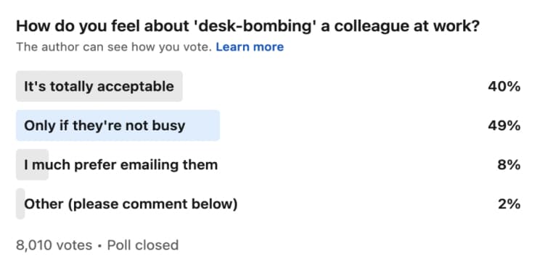The image size is (537, 270).
Task: Click the word 'desk-bombing' in the title
Action: click(255, 26)
